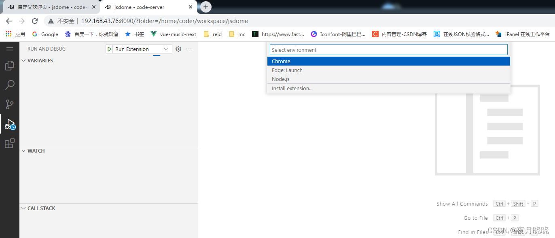Click the Show All Commands hint text
The image size is (555, 238).
(462, 204)
